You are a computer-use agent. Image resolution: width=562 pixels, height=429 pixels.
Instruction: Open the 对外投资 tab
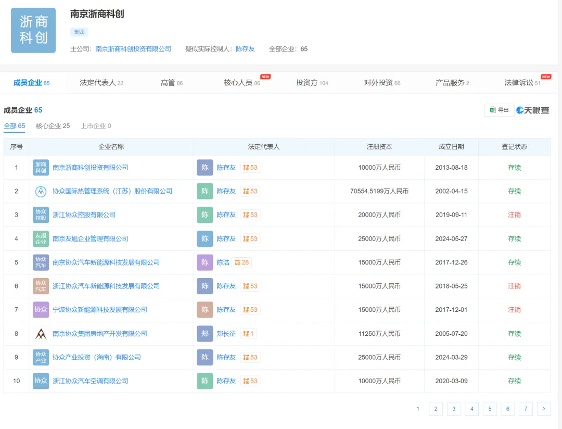click(x=382, y=83)
